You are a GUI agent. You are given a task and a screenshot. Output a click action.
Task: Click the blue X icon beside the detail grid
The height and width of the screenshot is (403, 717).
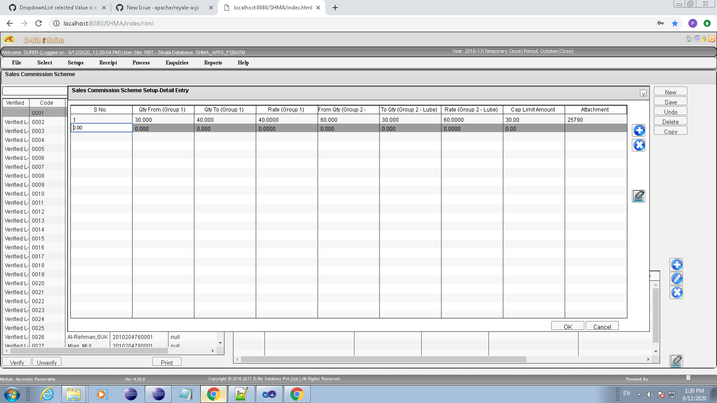coord(639,145)
